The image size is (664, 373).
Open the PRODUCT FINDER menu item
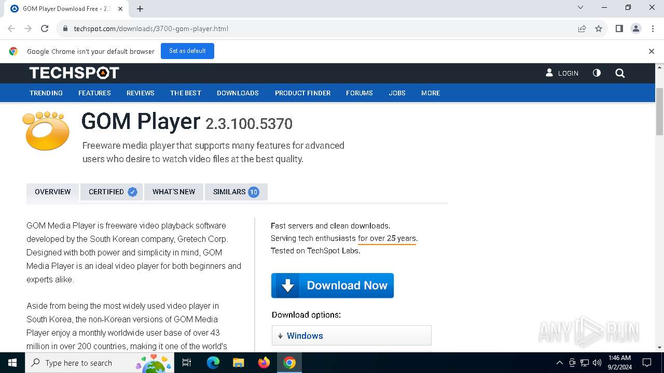302,93
